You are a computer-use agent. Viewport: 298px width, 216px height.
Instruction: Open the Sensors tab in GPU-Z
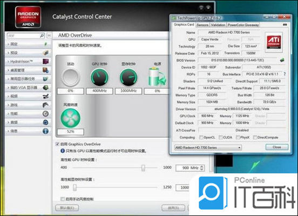coord(202,25)
